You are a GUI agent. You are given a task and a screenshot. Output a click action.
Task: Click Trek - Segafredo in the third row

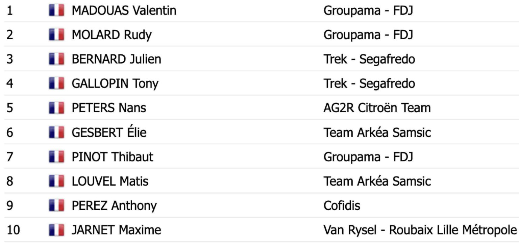369,59
